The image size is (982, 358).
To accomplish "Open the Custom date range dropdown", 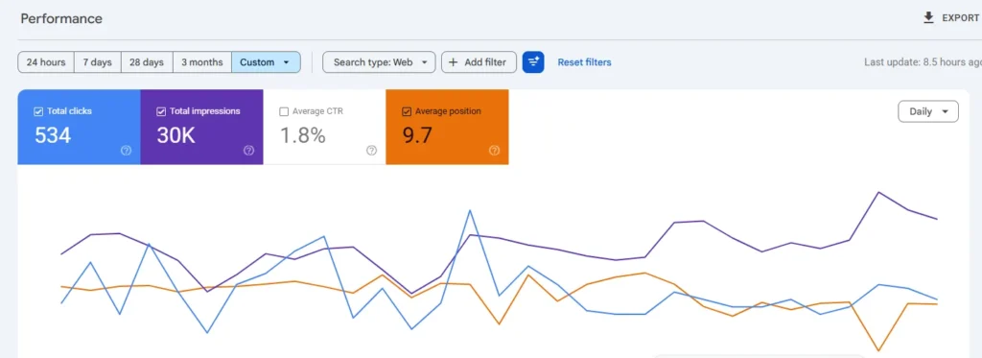I will 266,62.
